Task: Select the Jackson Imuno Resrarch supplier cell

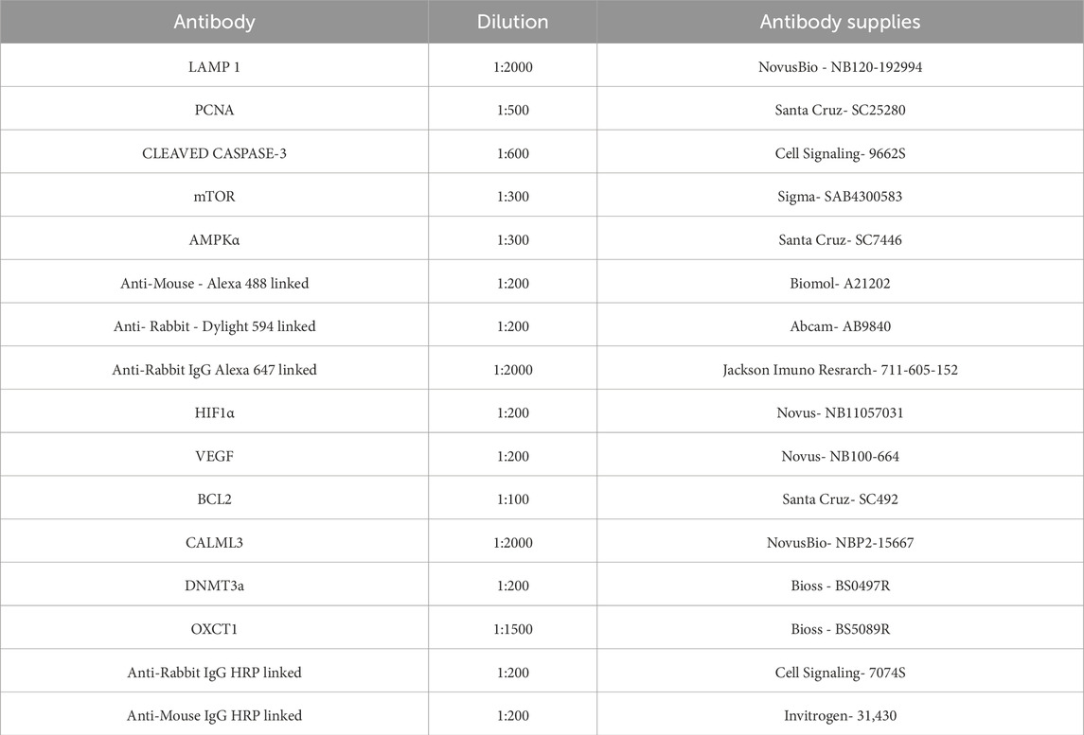Action: coord(840,370)
